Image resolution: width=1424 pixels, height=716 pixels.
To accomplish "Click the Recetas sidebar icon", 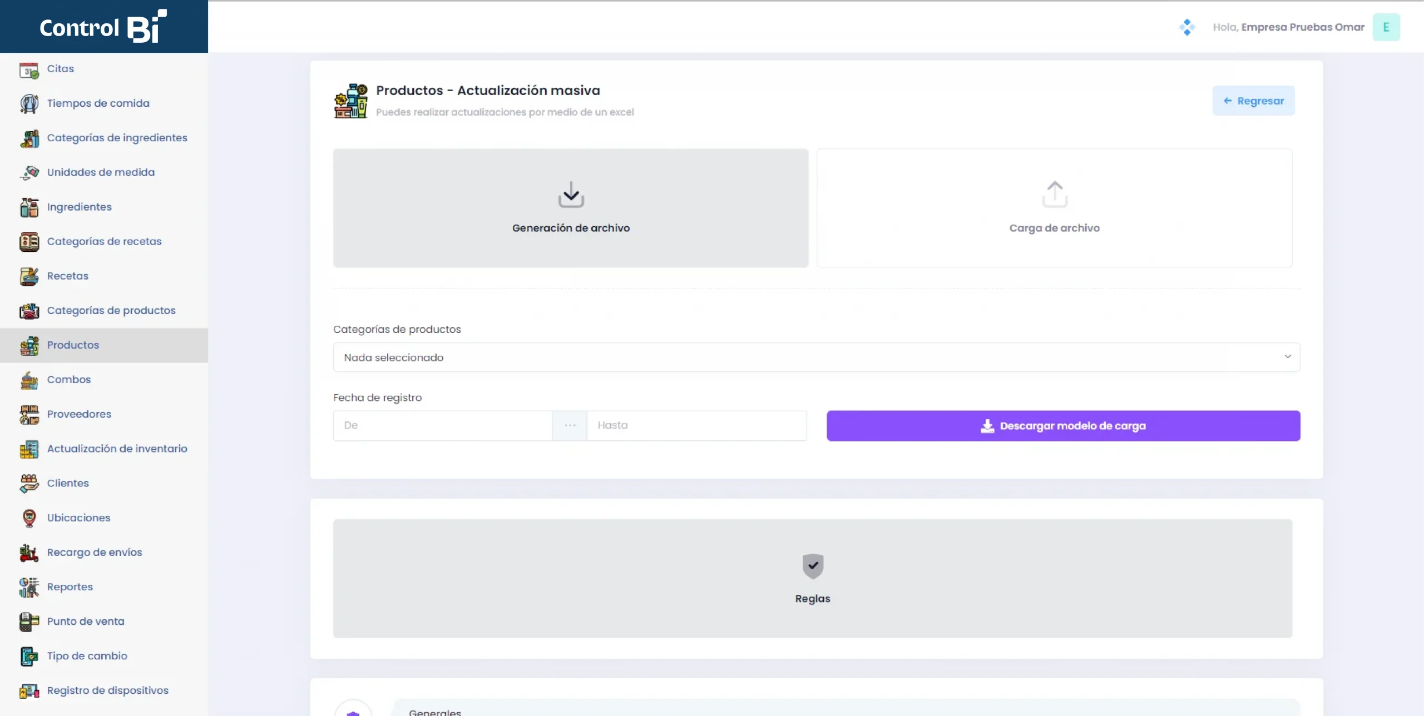I will tap(29, 276).
